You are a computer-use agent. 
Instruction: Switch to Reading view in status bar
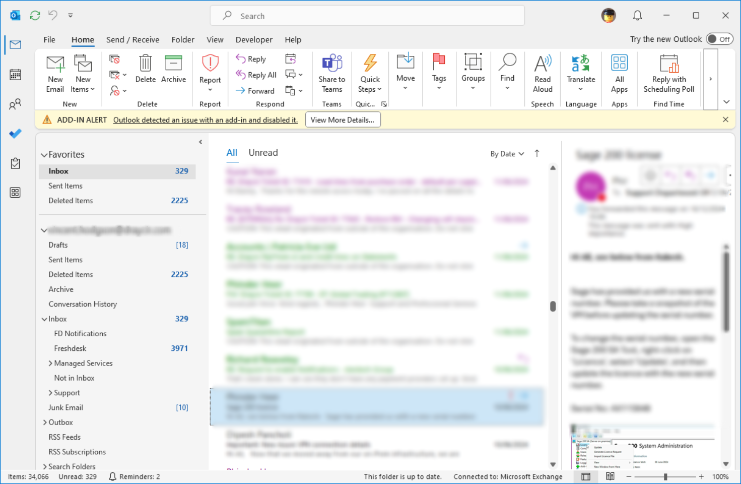click(x=610, y=476)
